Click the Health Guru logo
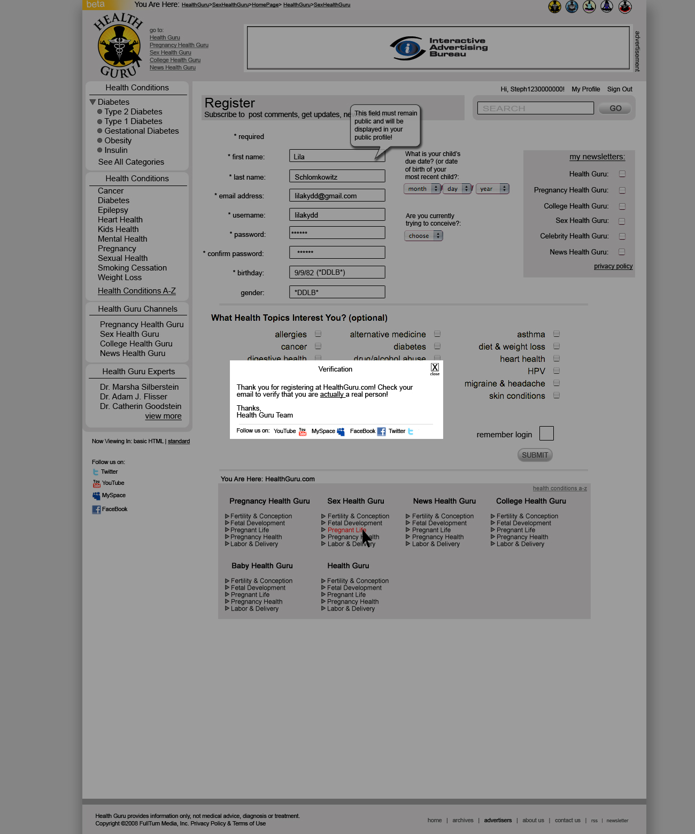 pyautogui.click(x=119, y=45)
